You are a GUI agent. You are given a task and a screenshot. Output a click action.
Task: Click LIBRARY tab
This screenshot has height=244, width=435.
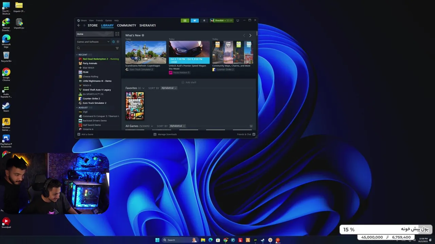(107, 25)
